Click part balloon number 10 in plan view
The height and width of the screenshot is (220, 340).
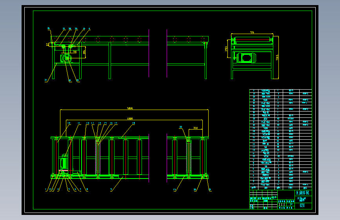(69, 123)
